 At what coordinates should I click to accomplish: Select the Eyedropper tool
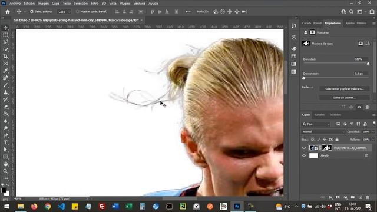(5, 71)
